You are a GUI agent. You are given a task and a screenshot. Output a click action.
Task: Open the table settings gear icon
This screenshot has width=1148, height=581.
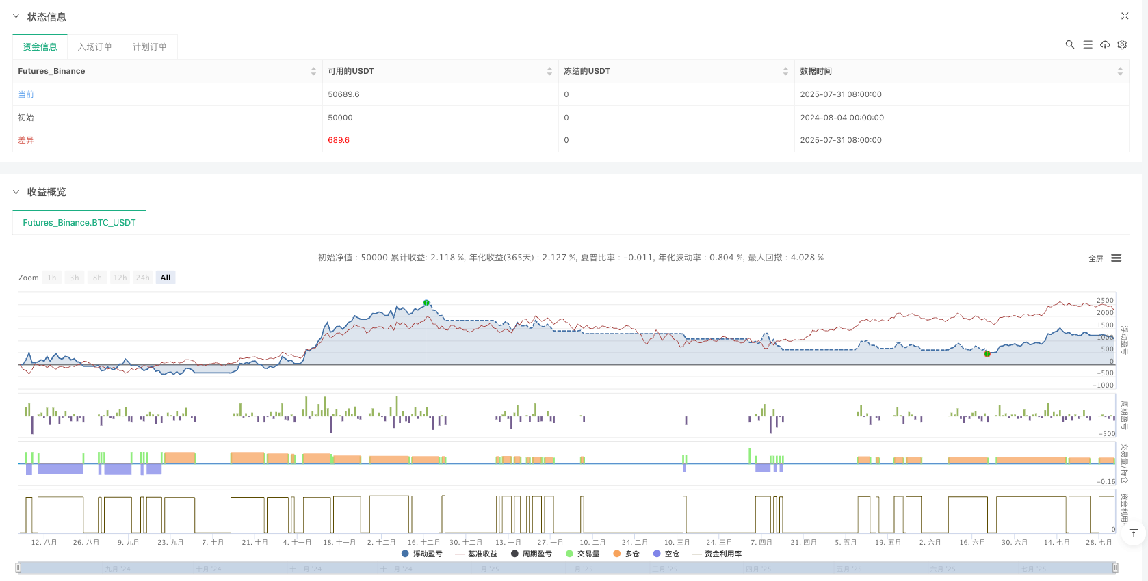pyautogui.click(x=1122, y=44)
